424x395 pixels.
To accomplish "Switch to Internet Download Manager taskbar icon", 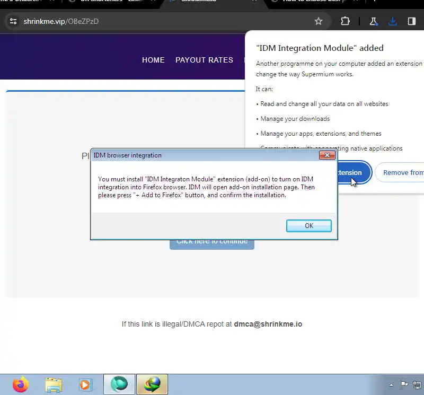I will pos(152,384).
